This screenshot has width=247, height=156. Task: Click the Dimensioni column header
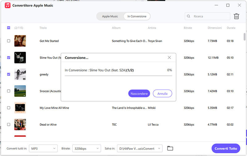pyautogui.click(x=215, y=28)
